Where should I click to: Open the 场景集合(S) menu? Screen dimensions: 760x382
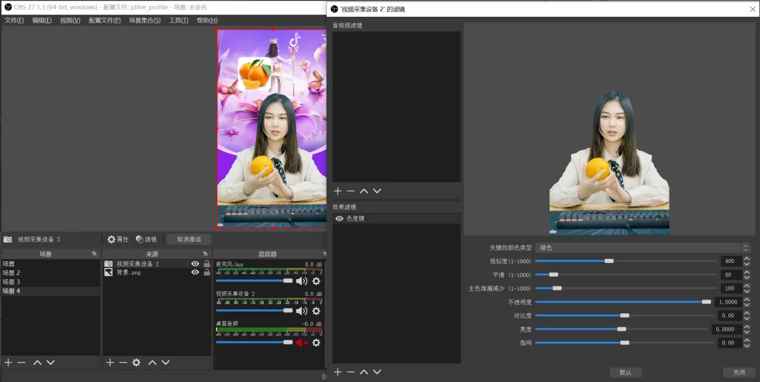pos(145,20)
